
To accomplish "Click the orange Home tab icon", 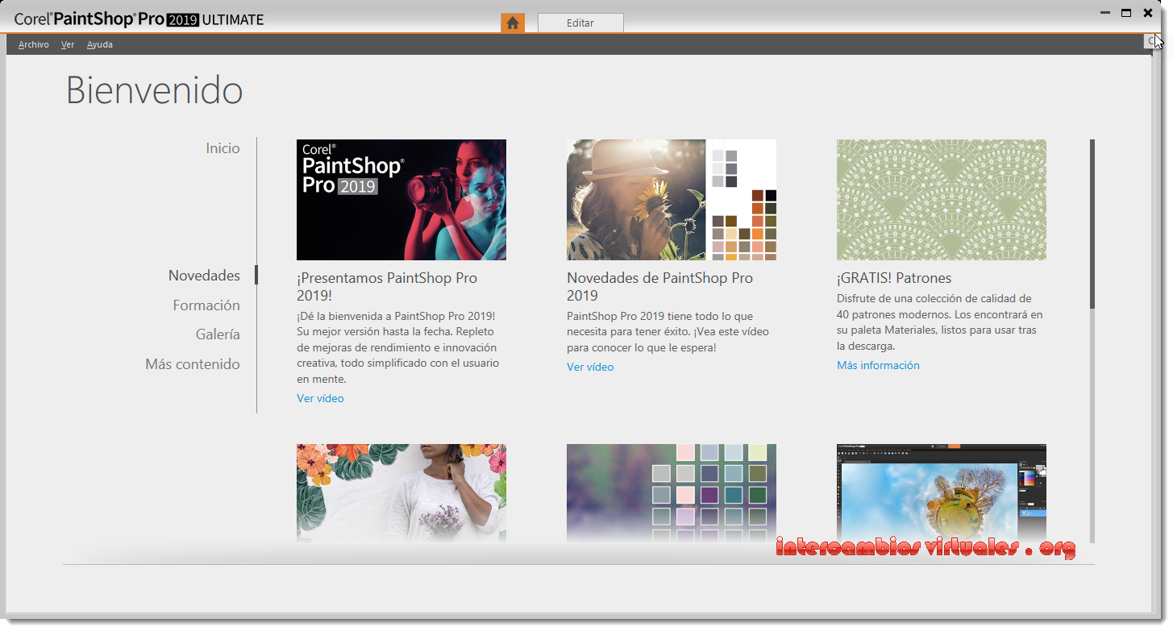I will pyautogui.click(x=513, y=23).
